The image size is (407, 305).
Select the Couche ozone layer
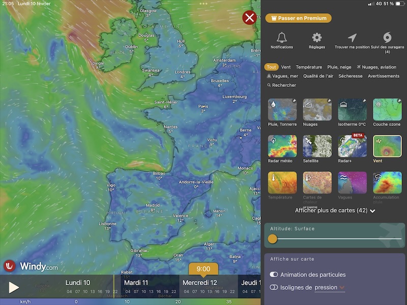click(387, 110)
